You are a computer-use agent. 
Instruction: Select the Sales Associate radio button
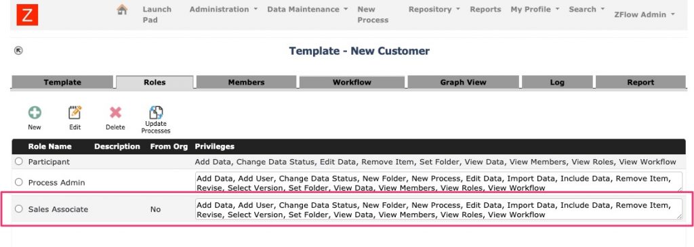[x=18, y=208]
